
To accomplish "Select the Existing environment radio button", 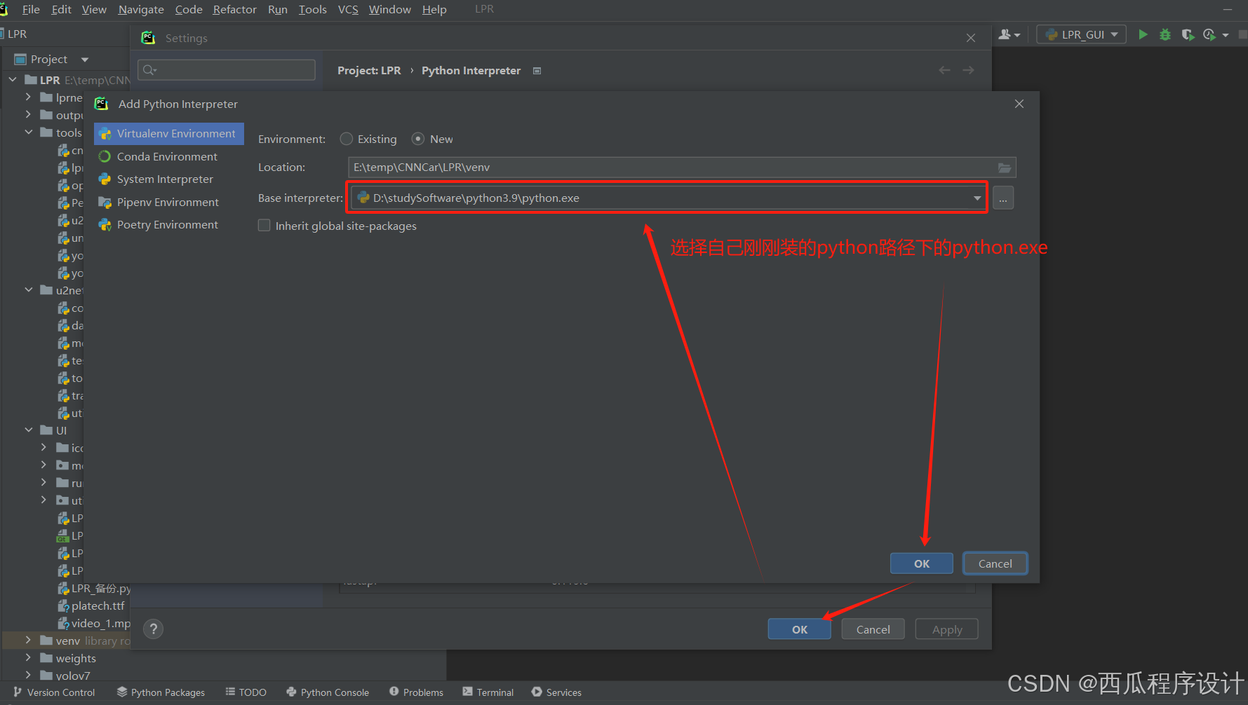I will coord(346,139).
